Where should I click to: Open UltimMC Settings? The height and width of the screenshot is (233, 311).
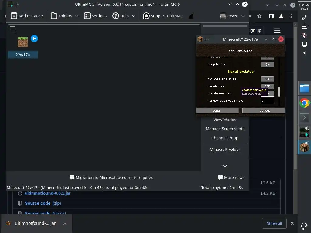tap(95, 16)
